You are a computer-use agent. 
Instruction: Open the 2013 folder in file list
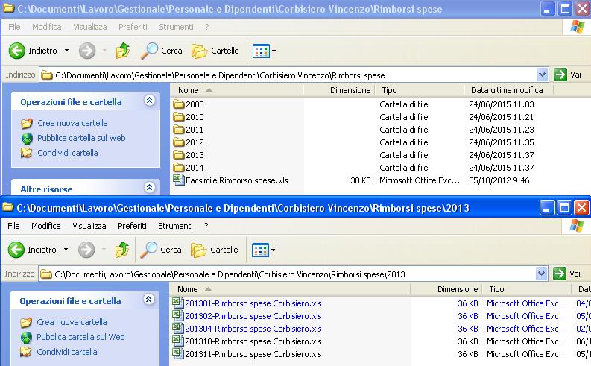point(194,155)
